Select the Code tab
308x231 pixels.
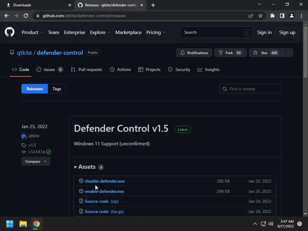(21, 69)
